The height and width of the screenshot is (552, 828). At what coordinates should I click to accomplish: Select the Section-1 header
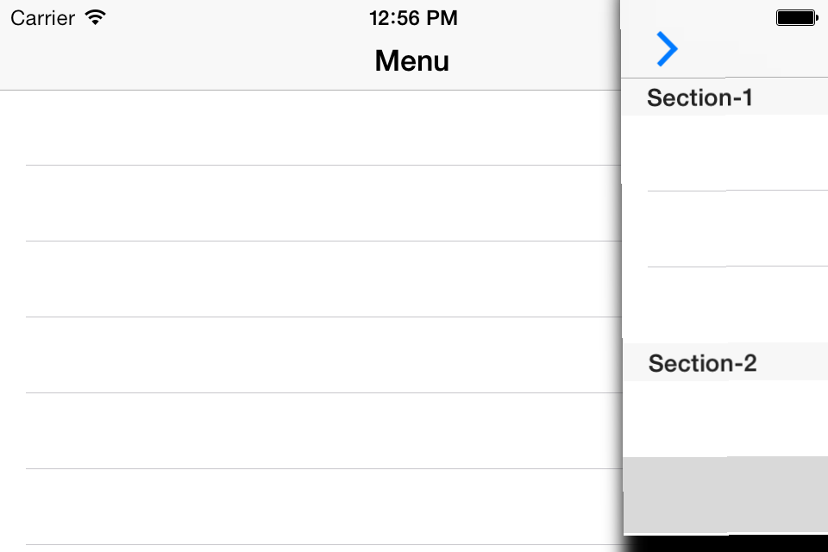[x=724, y=97]
